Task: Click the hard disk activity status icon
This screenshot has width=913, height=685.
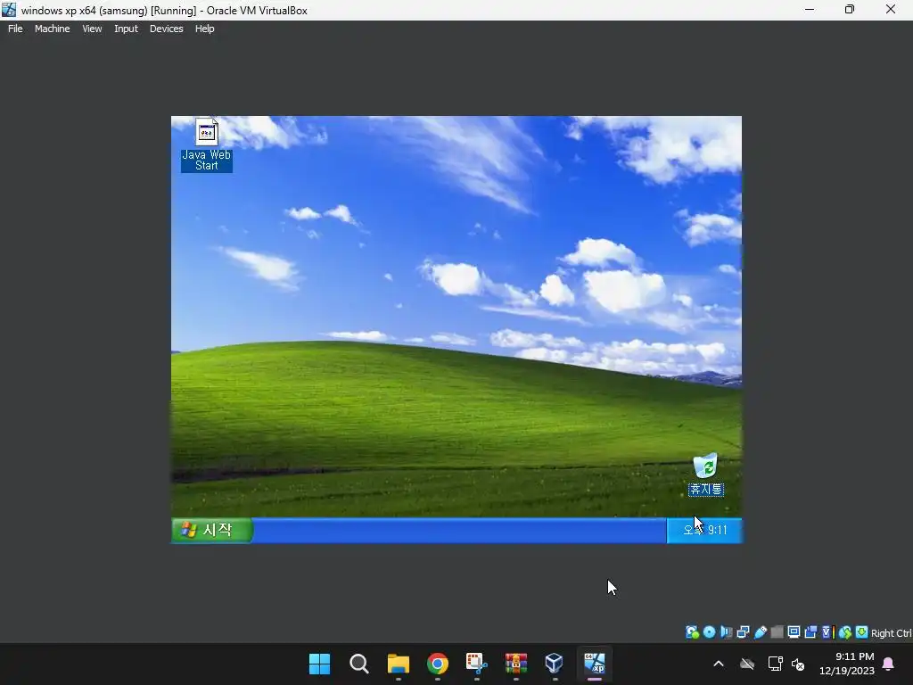Action: 692,632
